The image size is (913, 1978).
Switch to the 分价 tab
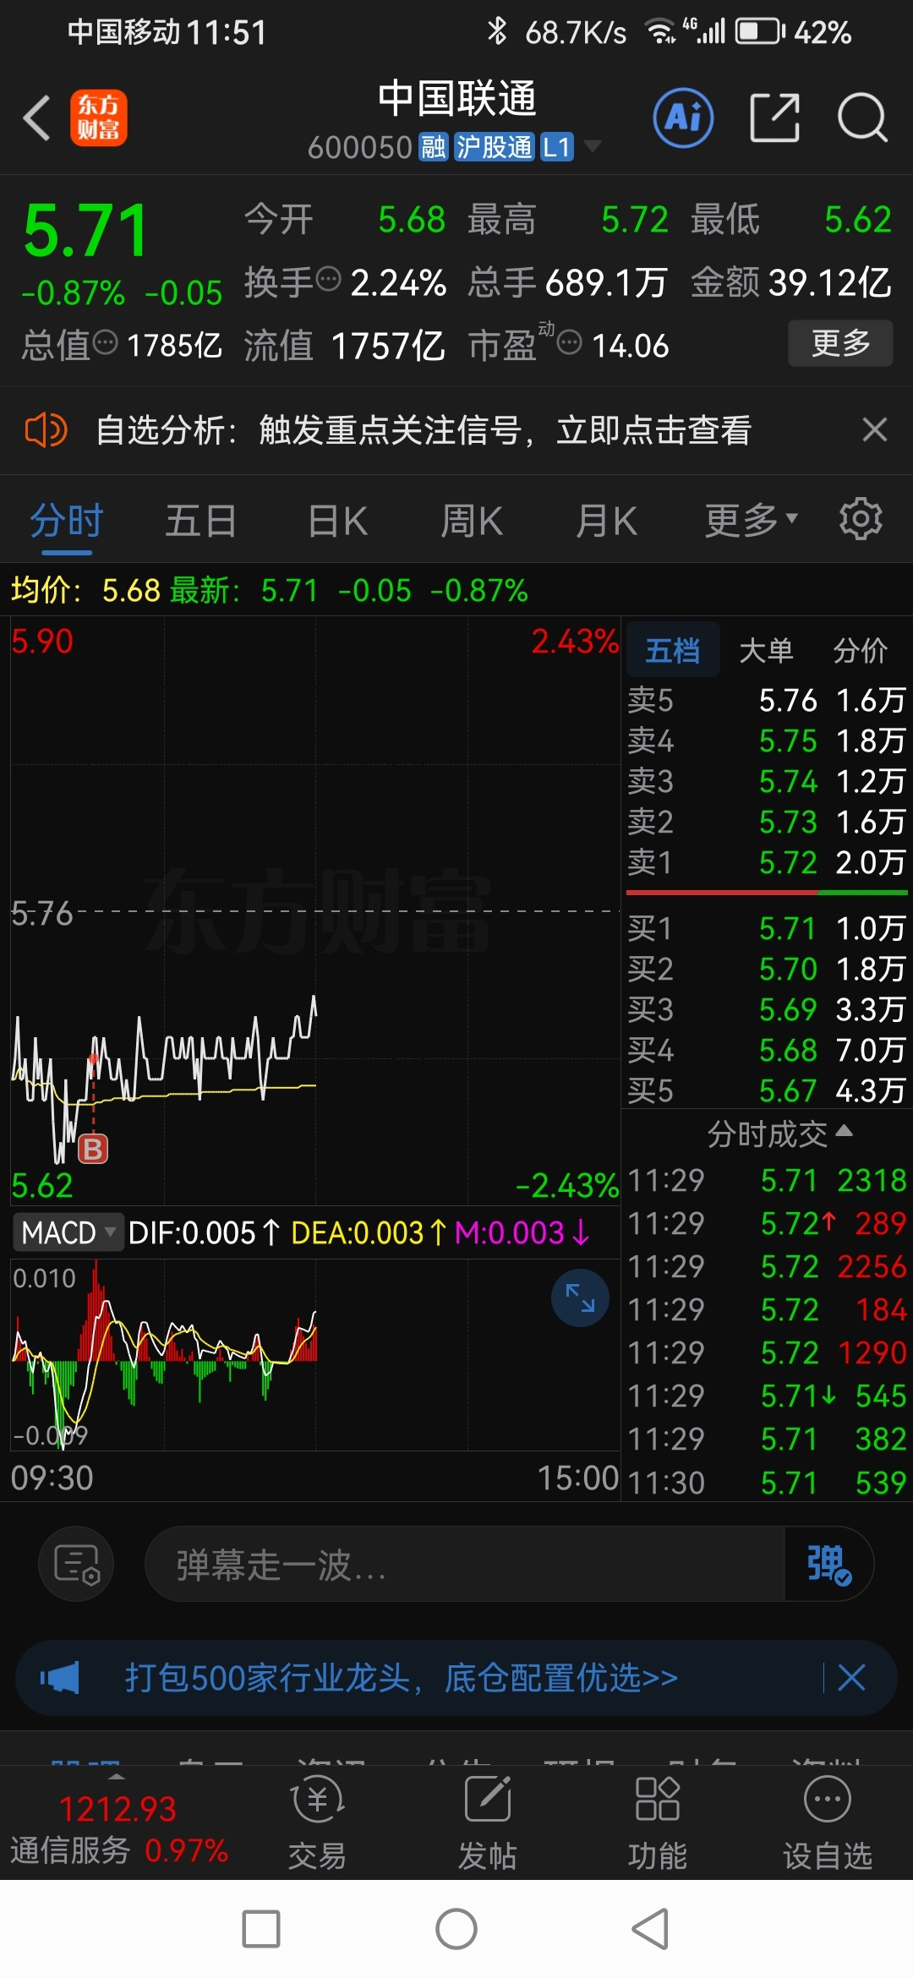tap(860, 650)
